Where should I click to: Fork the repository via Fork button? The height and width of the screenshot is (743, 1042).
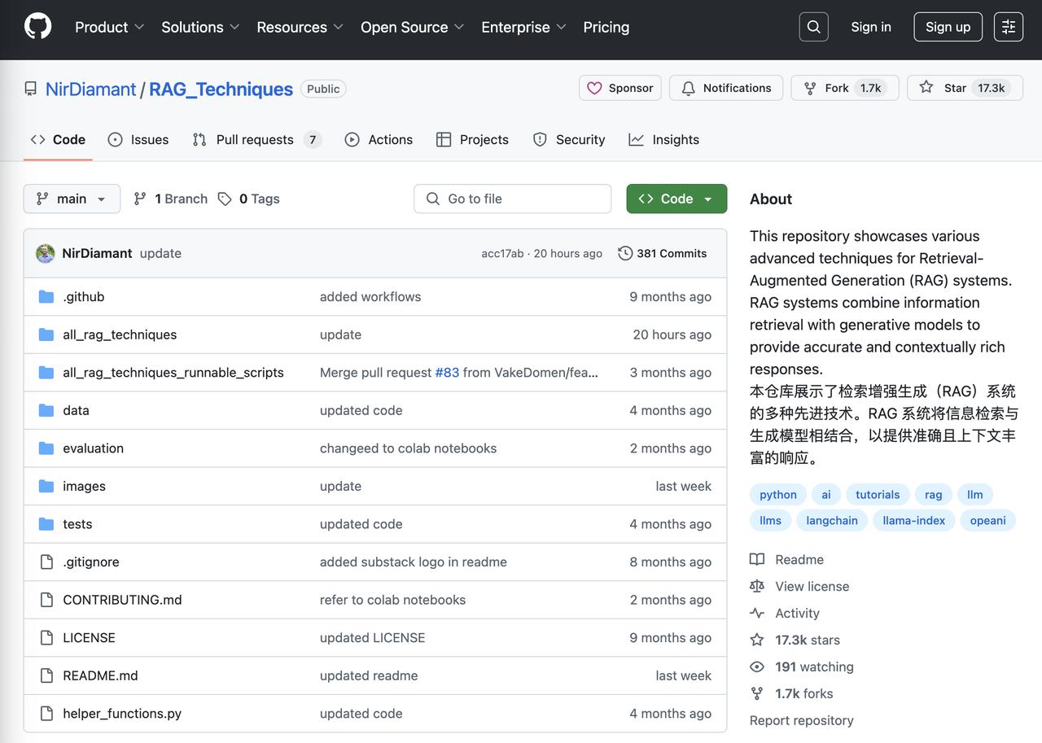[x=844, y=88]
